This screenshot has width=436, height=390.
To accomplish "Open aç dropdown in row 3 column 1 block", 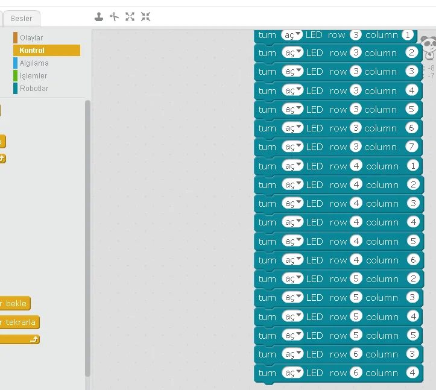I will pyautogui.click(x=292, y=35).
